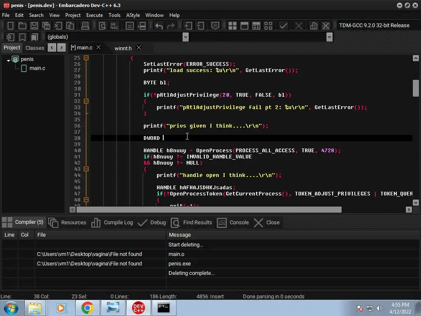
Task: Click the Run window icon
Action: pos(244,26)
